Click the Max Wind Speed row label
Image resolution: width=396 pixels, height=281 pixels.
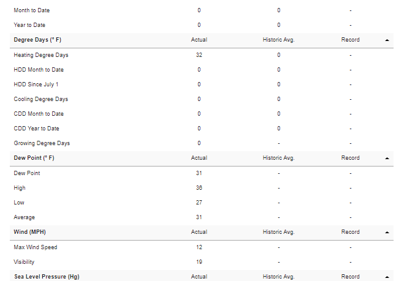pos(36,247)
